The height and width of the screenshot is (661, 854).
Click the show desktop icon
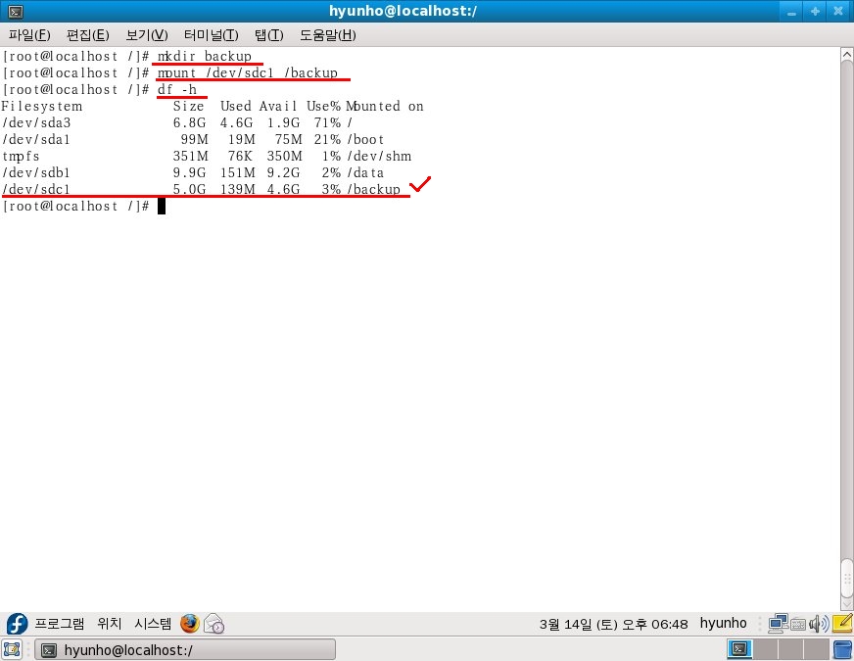[12, 649]
